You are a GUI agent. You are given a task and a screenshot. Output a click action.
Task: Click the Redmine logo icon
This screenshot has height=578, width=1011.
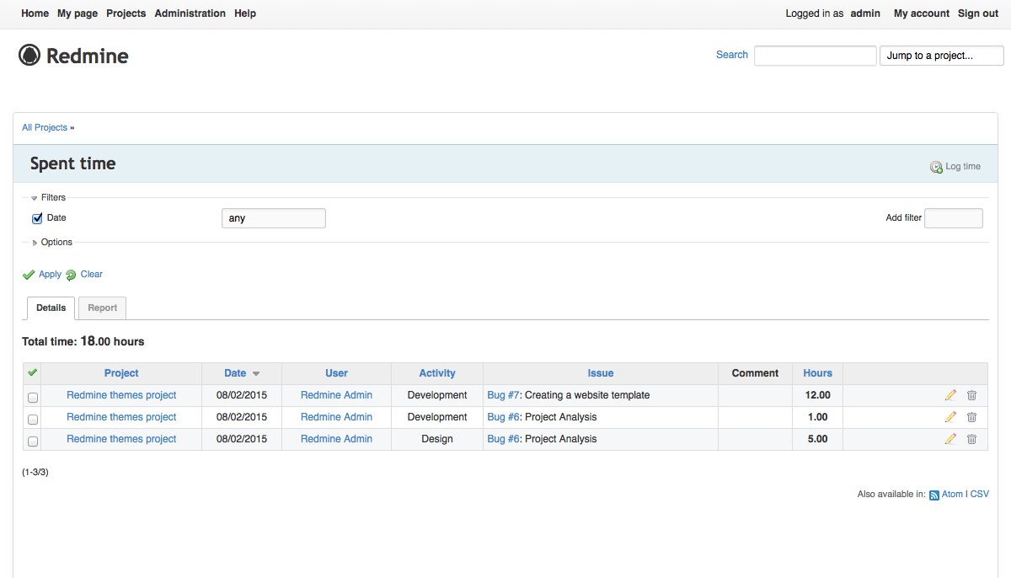pos(29,56)
